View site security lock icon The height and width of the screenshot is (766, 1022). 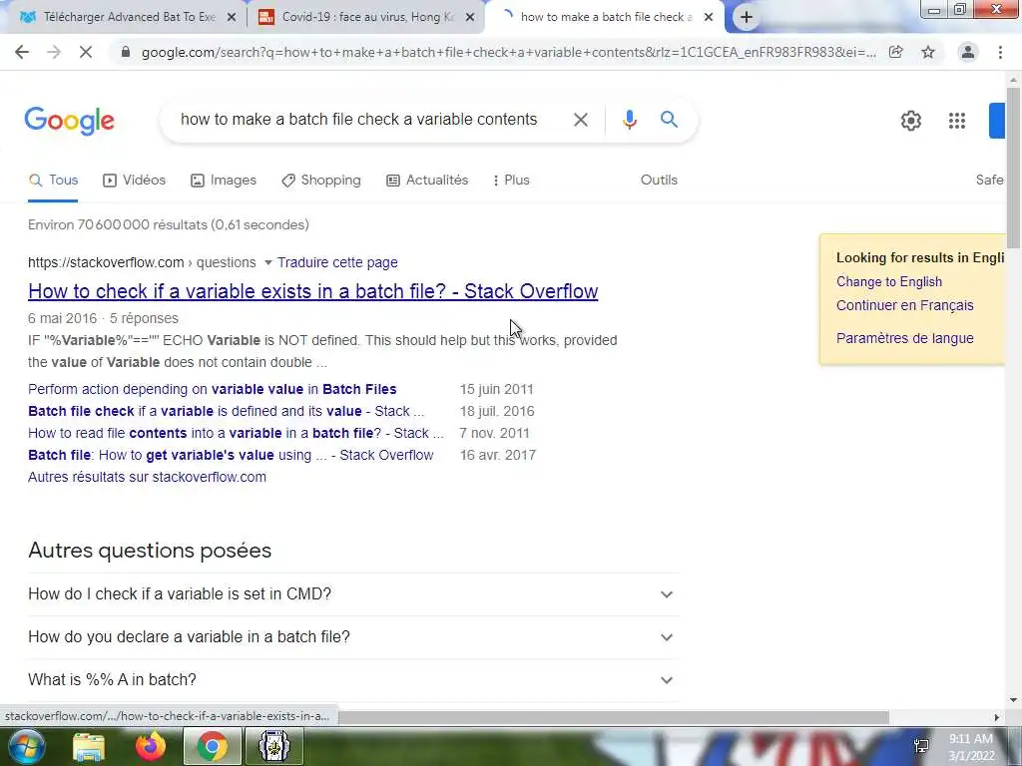(x=126, y=52)
